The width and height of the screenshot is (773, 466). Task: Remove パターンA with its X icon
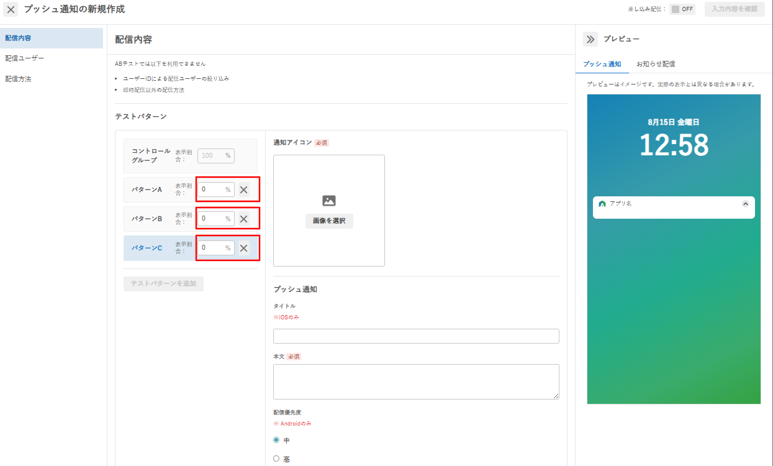[x=244, y=190]
